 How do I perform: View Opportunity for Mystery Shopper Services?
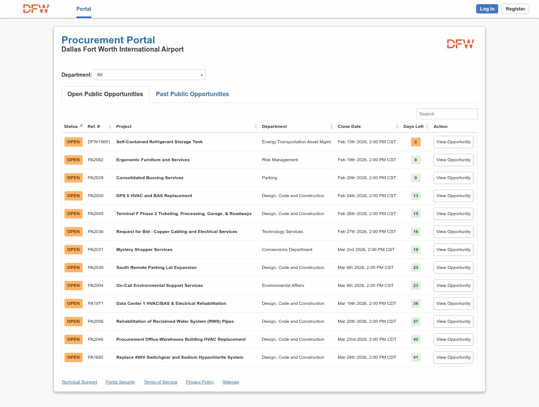(453, 250)
